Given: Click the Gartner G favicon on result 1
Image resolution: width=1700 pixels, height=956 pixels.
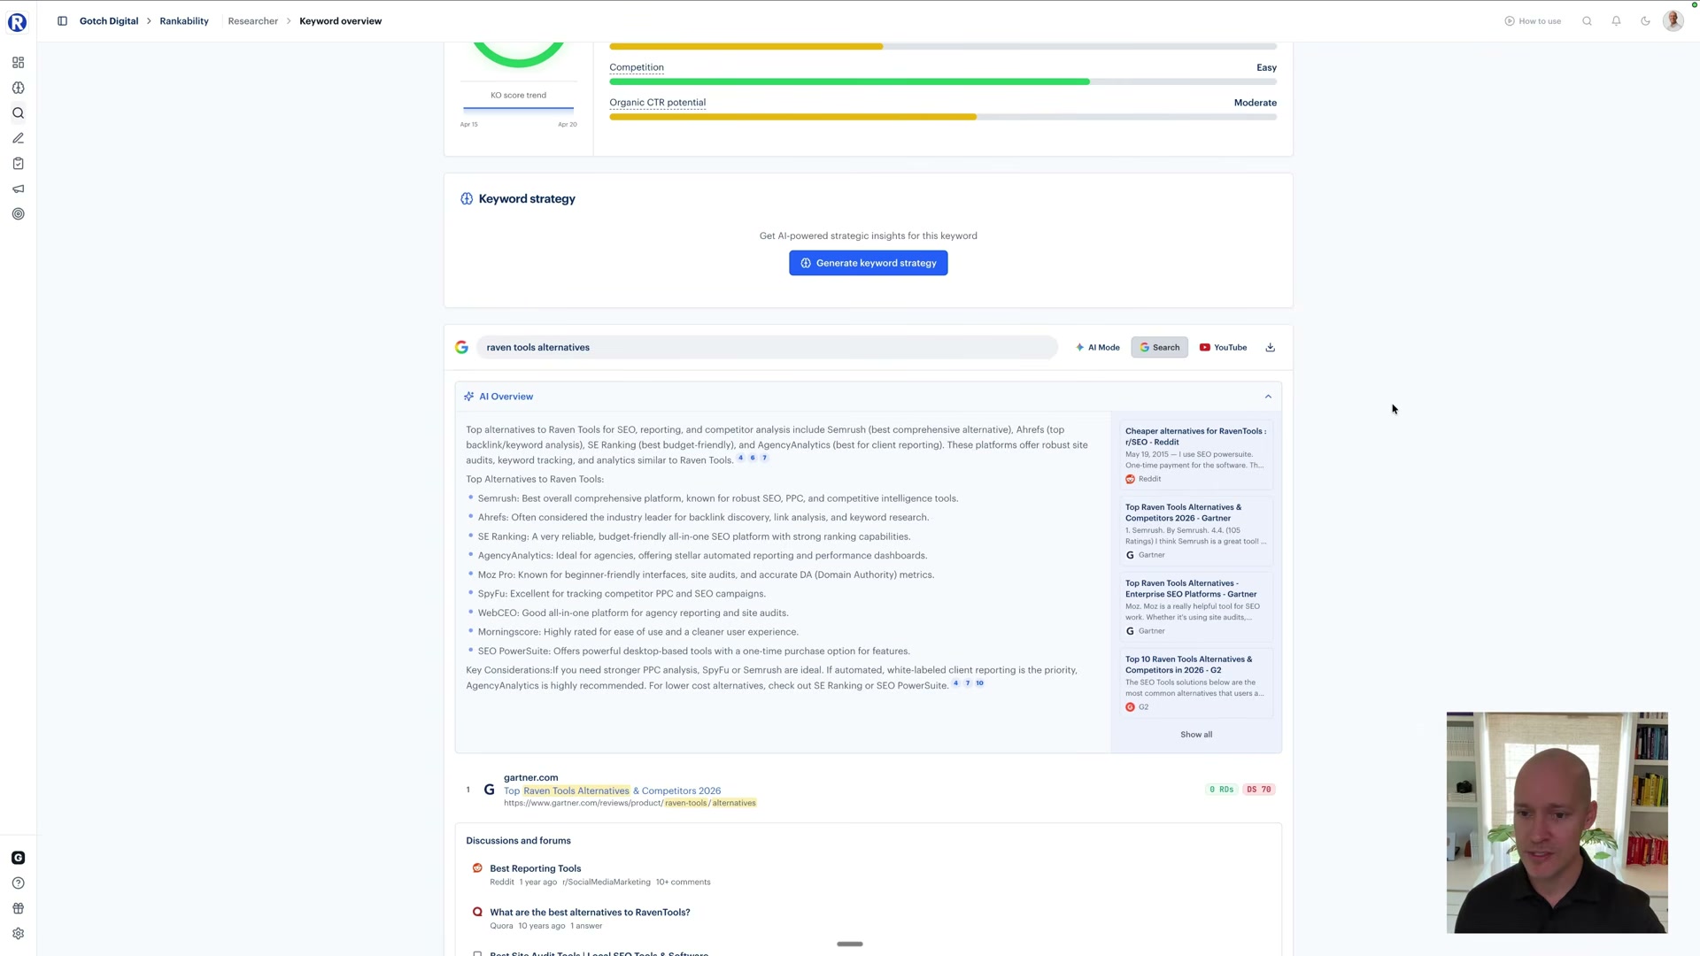Looking at the screenshot, I should pyautogui.click(x=489, y=790).
